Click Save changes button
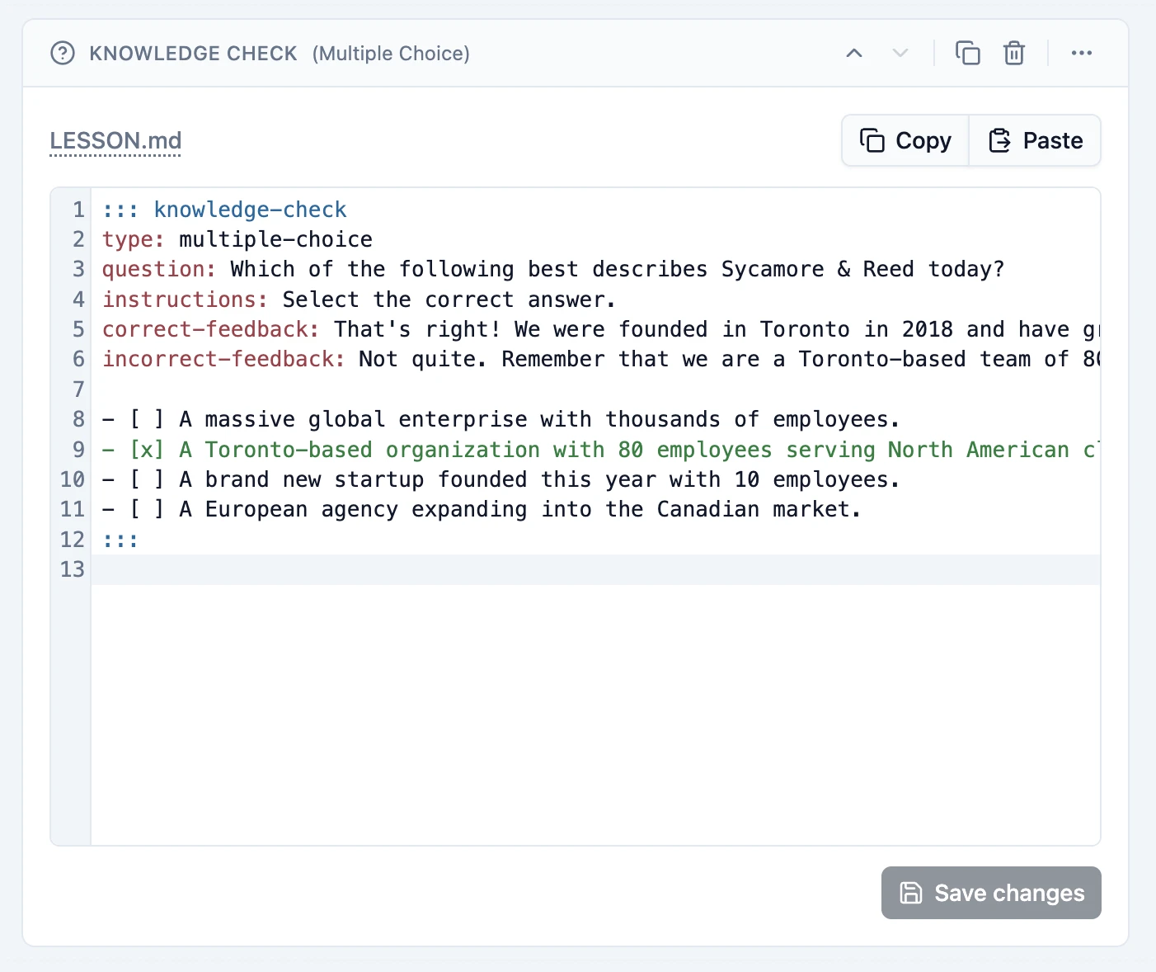 991,893
